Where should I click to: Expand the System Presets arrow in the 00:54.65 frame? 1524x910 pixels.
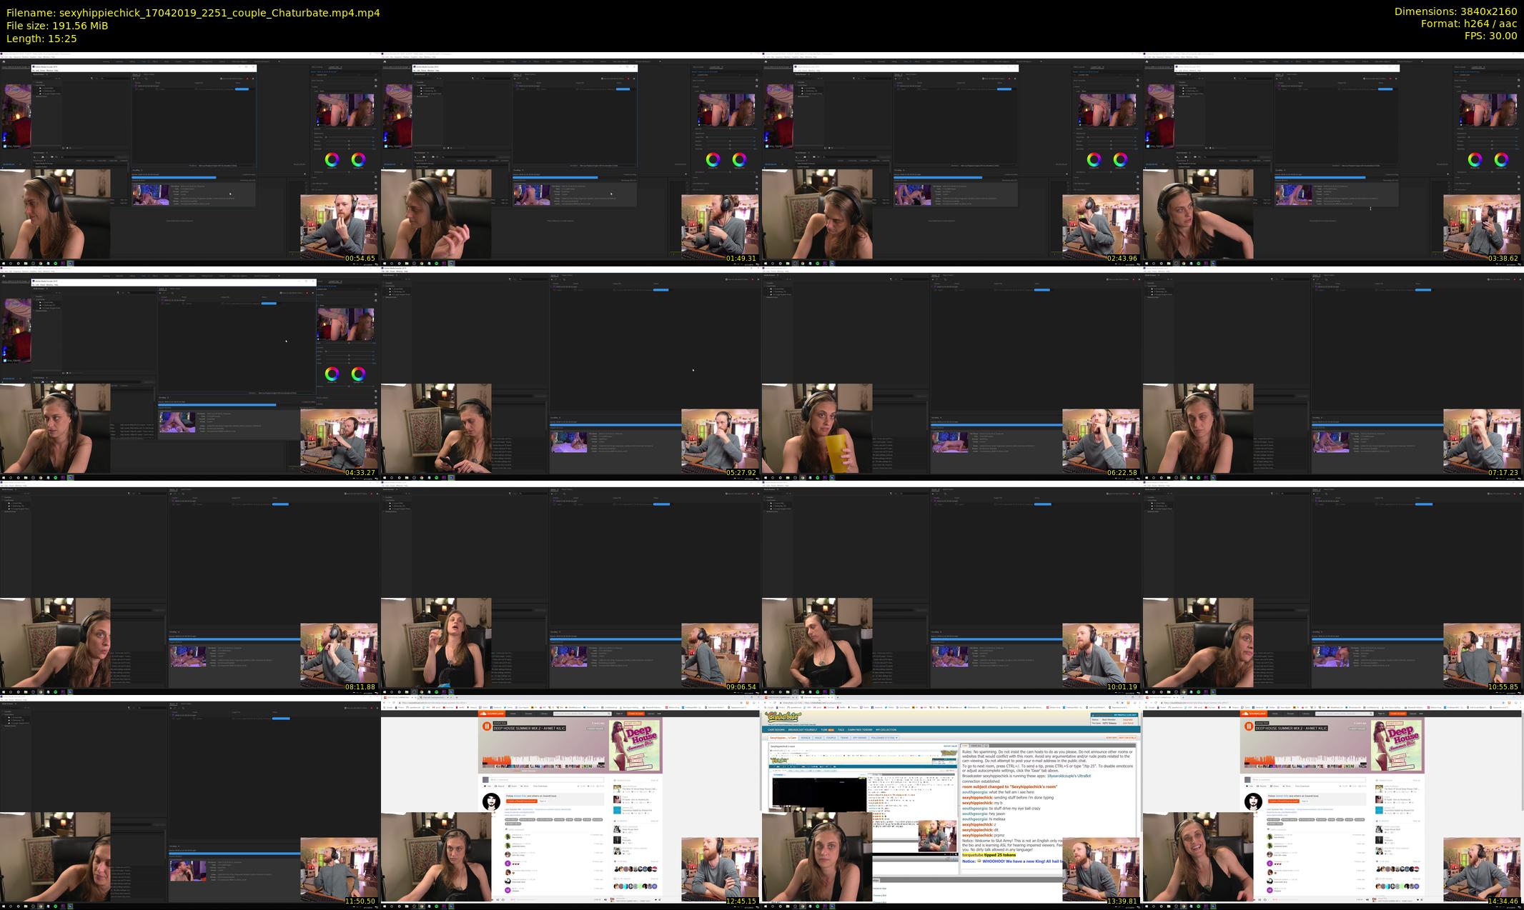[x=34, y=166]
